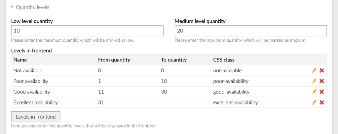
Task: Select the Excellent availability row name
Action: [x=35, y=102]
